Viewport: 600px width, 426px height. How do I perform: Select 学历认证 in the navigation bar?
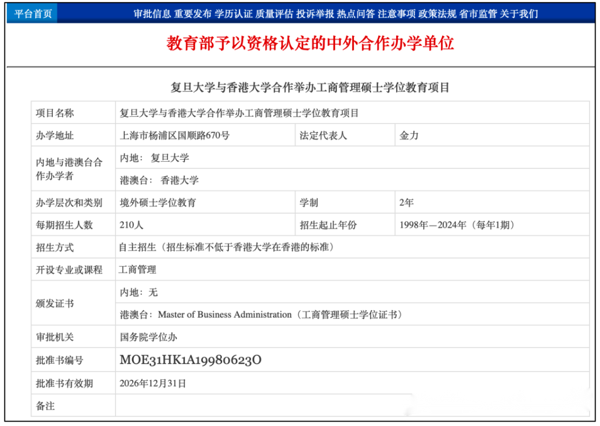233,14
